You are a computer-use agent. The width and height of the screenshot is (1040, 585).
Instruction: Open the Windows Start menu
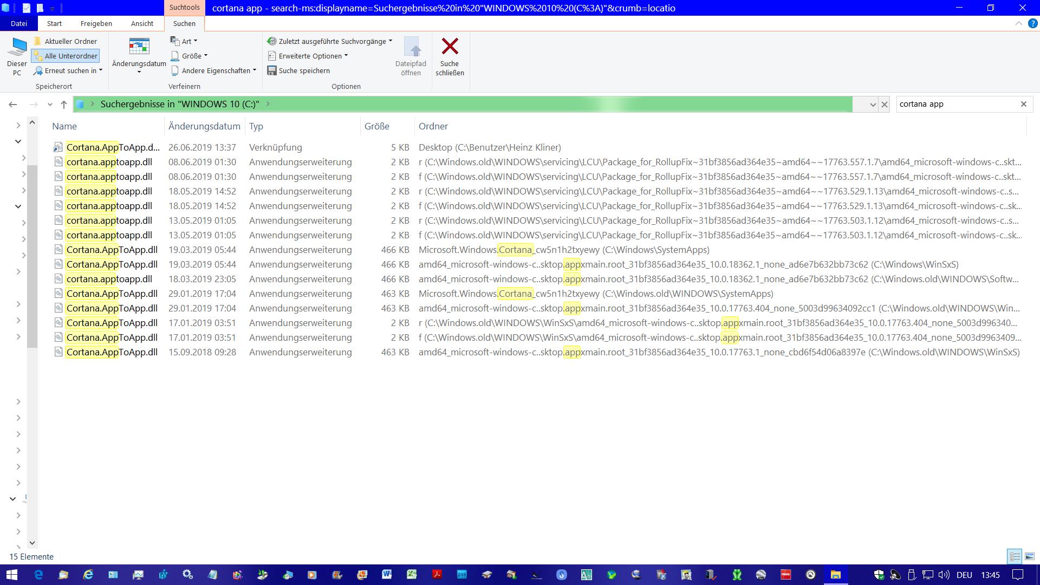coord(11,575)
